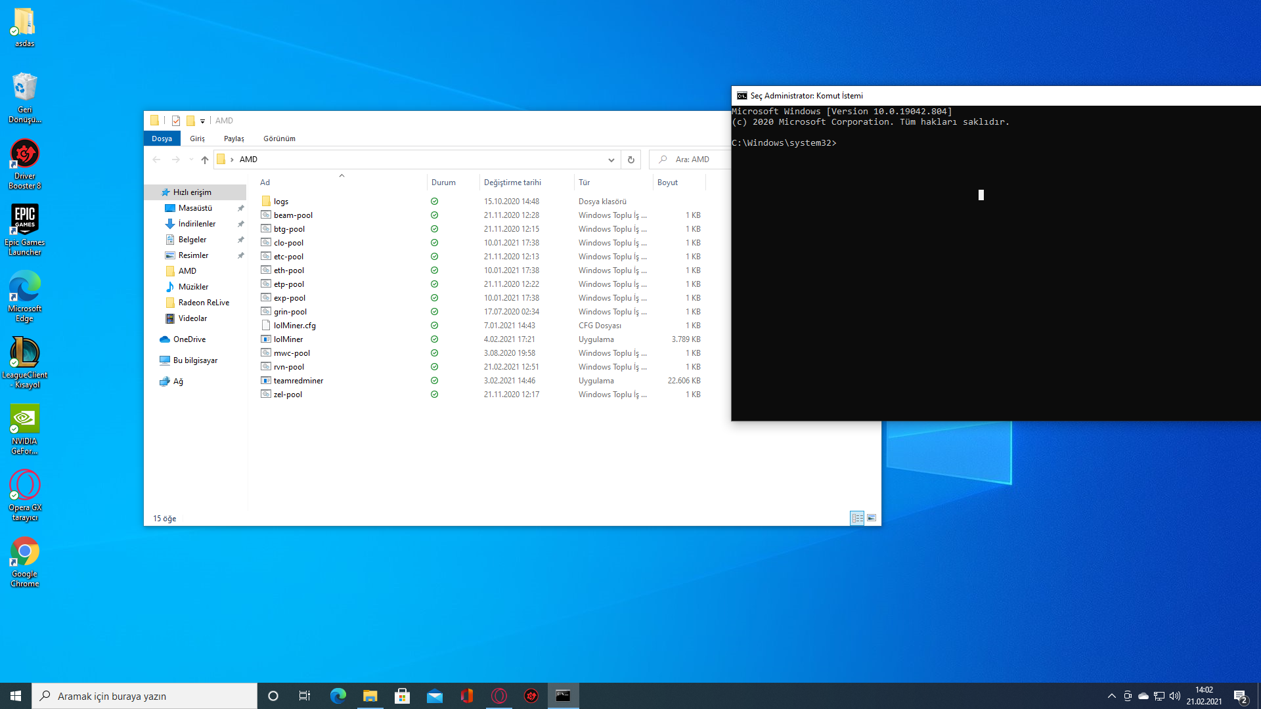1261x709 pixels.
Task: Select lolMiner application file
Action: pos(288,339)
